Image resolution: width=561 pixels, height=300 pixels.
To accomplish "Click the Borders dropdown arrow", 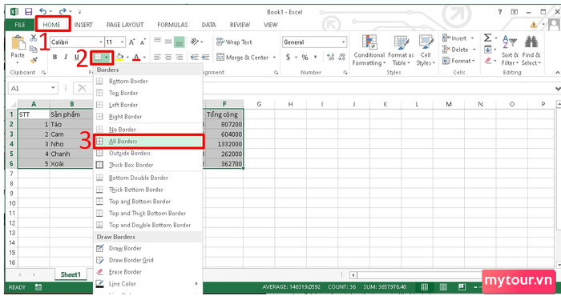I will pos(107,57).
